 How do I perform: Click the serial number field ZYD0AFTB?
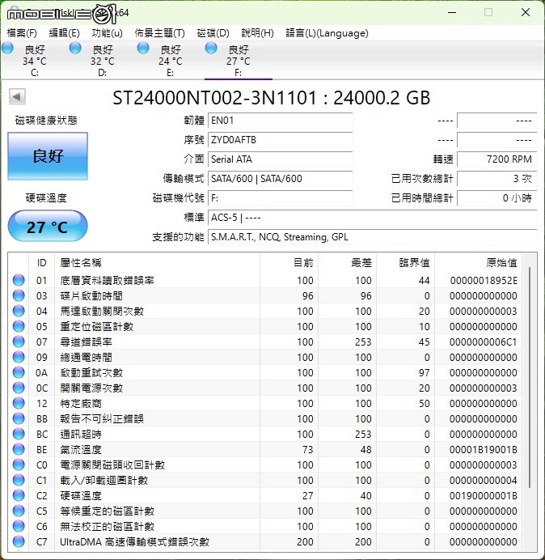tap(280, 140)
